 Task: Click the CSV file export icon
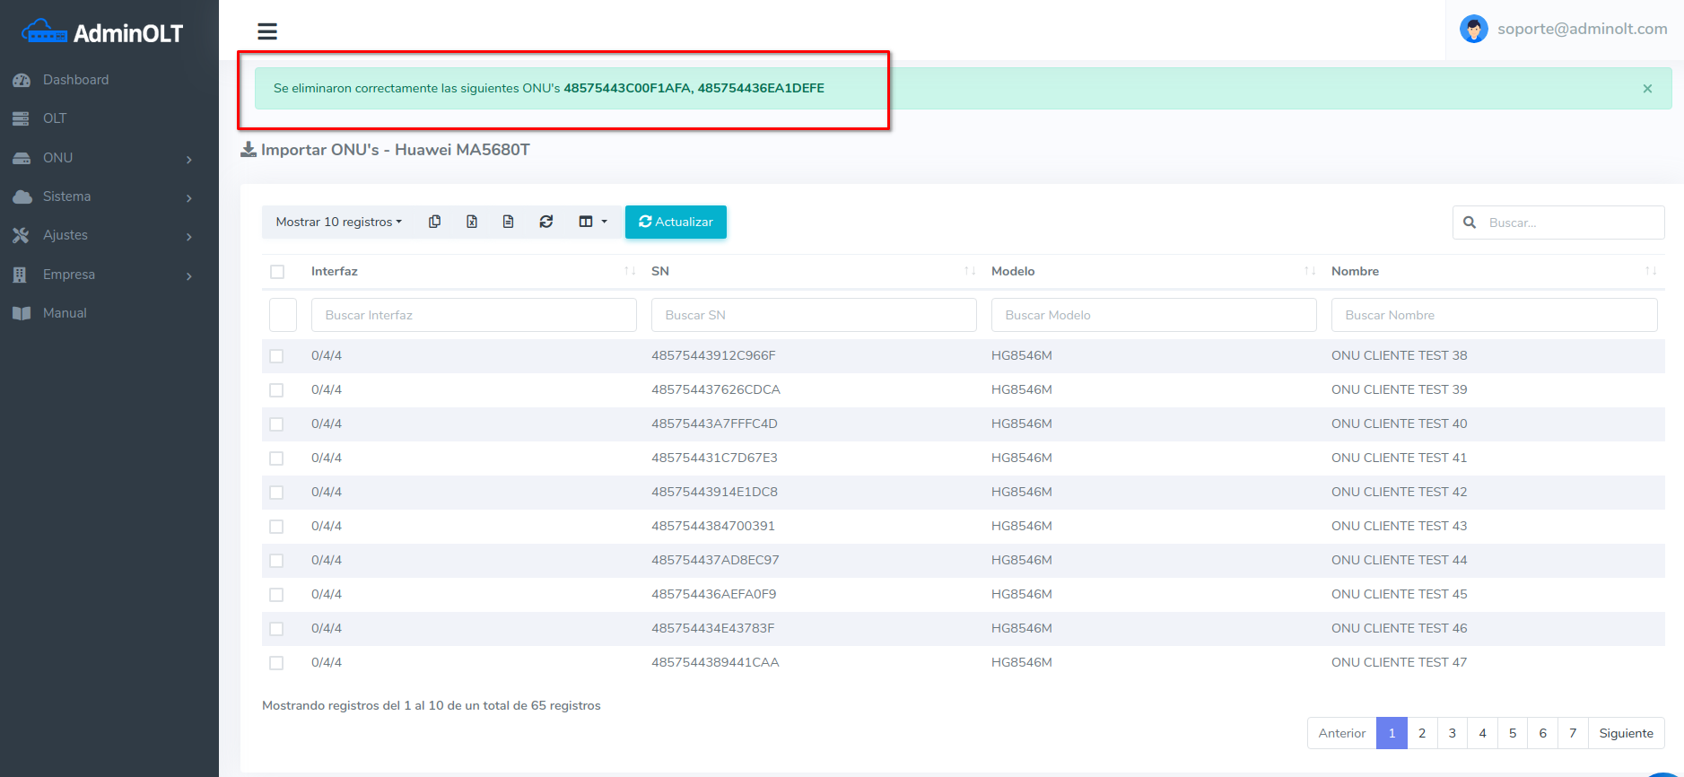point(509,222)
